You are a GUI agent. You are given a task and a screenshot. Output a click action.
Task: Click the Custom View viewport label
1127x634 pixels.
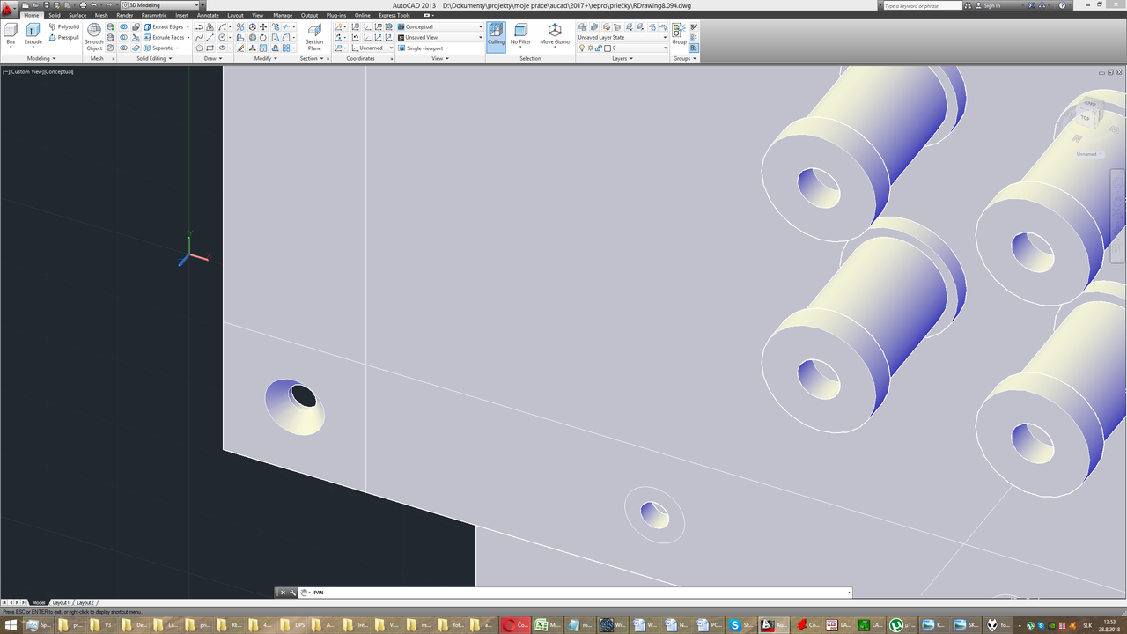click(x=26, y=71)
